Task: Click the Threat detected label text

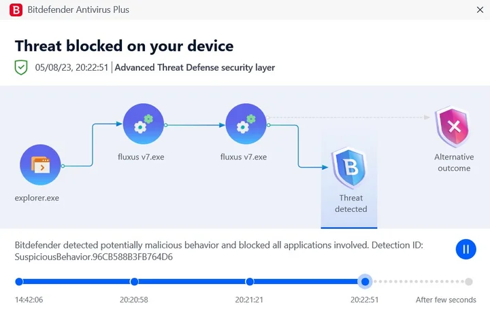Action: (x=351, y=203)
